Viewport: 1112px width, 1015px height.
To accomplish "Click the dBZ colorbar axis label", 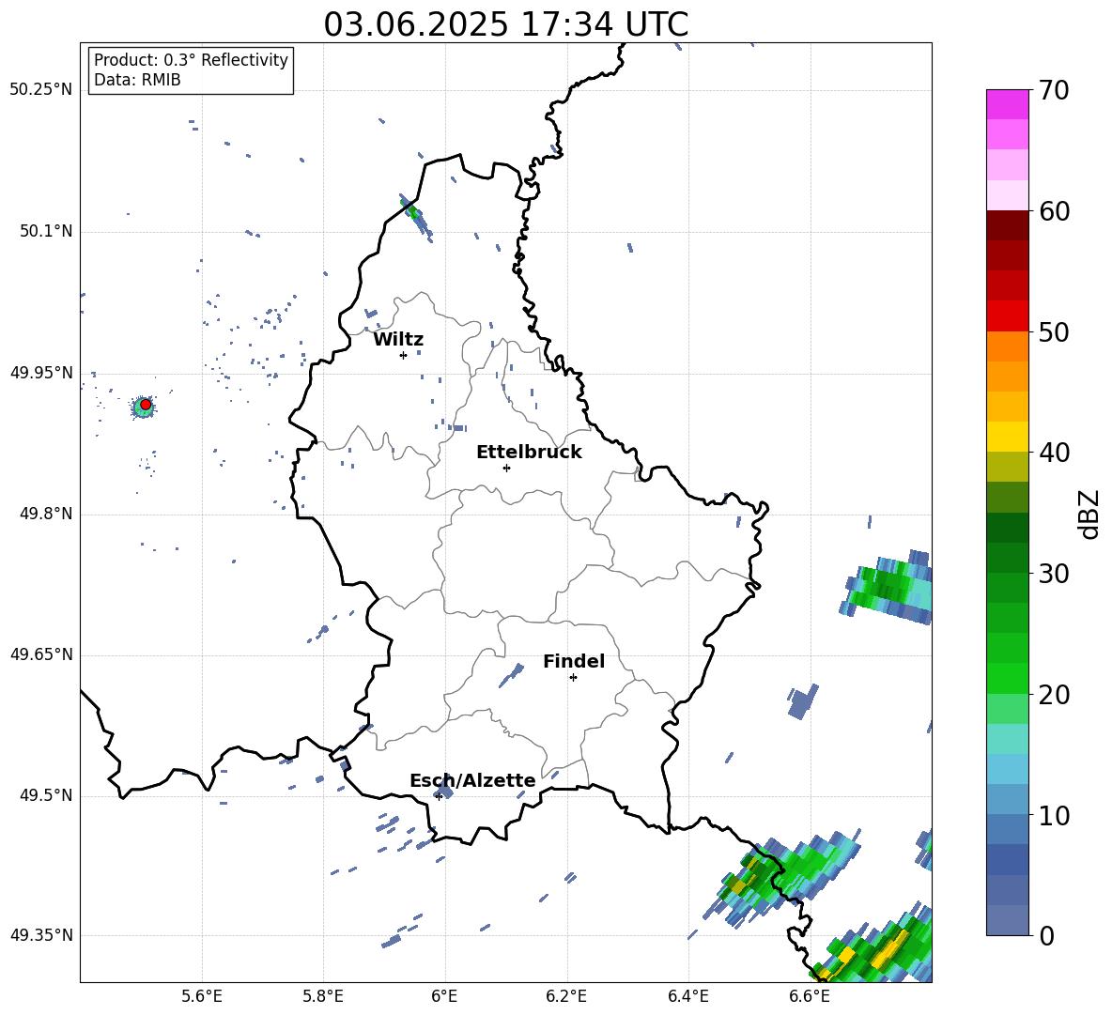I will [1090, 514].
